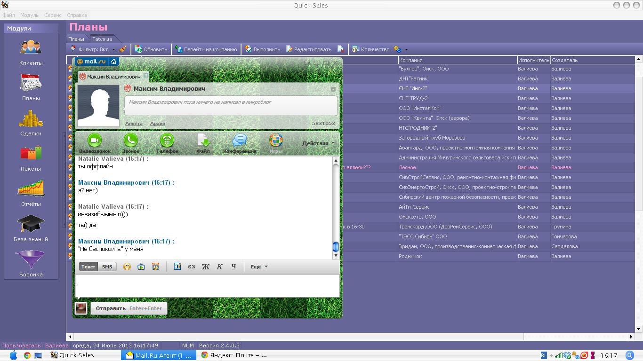The height and width of the screenshot is (361, 643).
Task: Send a file via Файл icon
Action: click(x=203, y=143)
